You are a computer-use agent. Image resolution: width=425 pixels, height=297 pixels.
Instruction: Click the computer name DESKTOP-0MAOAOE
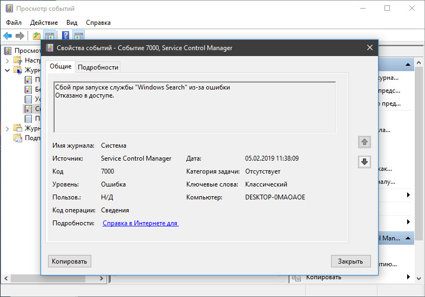[x=275, y=197]
